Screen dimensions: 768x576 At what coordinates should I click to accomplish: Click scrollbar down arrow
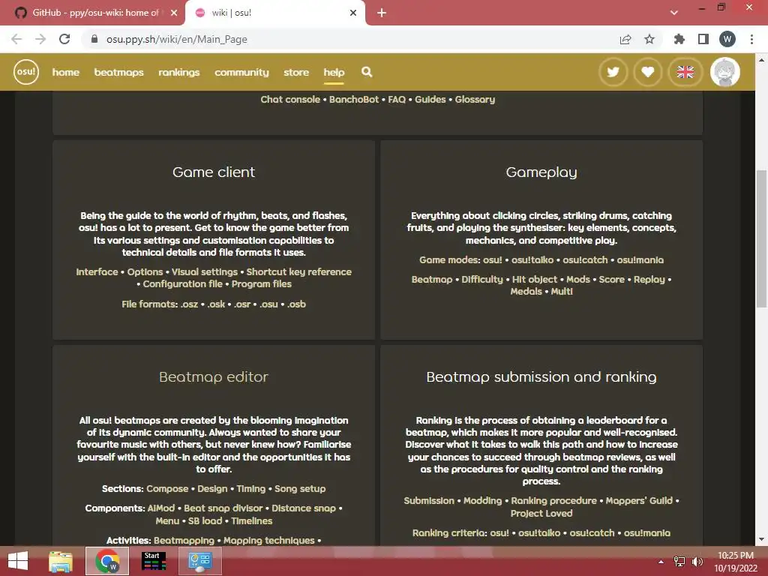(x=760, y=539)
